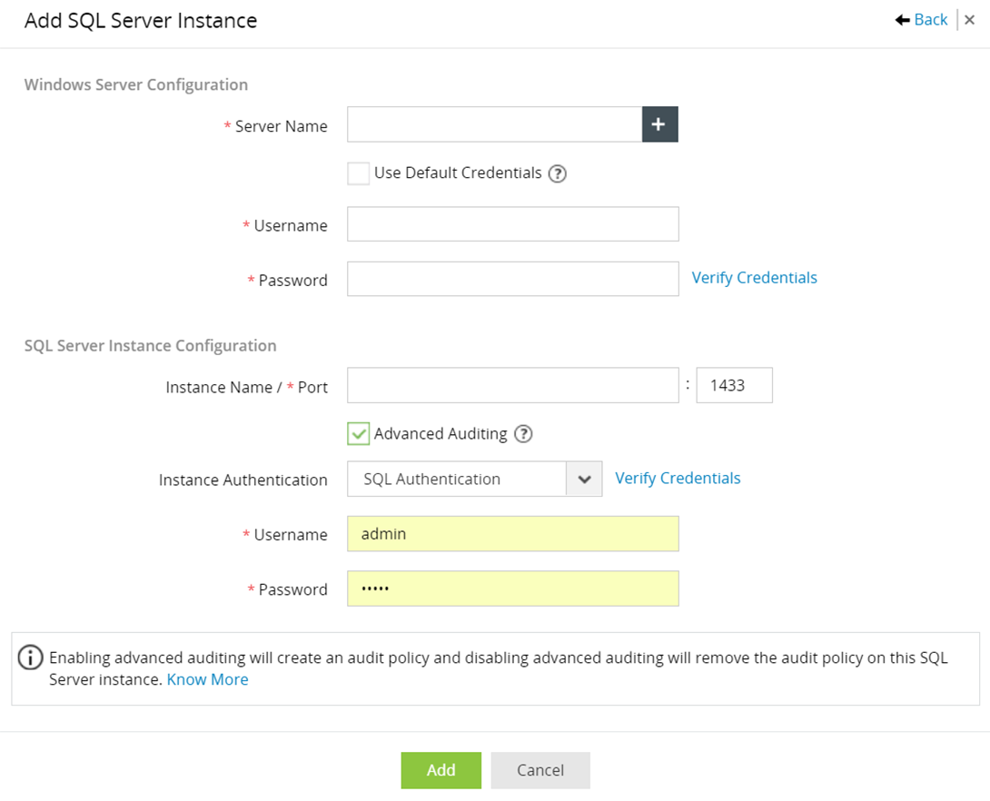Focus the Server Name input field
The height and width of the screenshot is (801, 990).
(494, 124)
